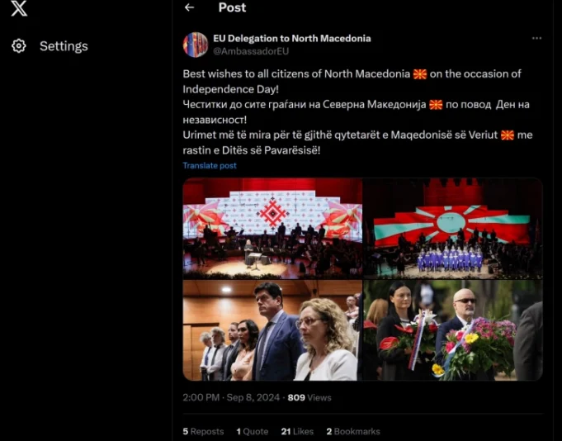Image resolution: width=562 pixels, height=441 pixels.
Task: Click the 2:00 PM Sep 8, 2024 timestamp
Action: coord(231,397)
